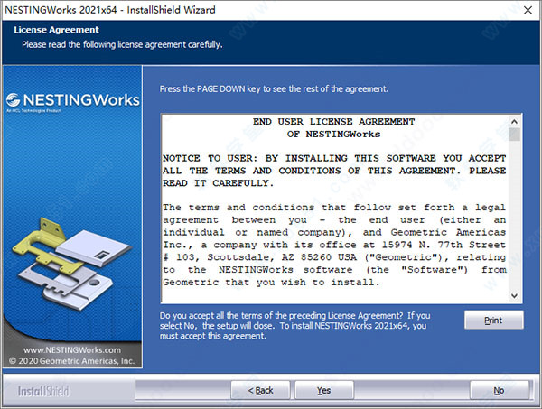Click the license text scrollbar thumb

click(x=514, y=135)
